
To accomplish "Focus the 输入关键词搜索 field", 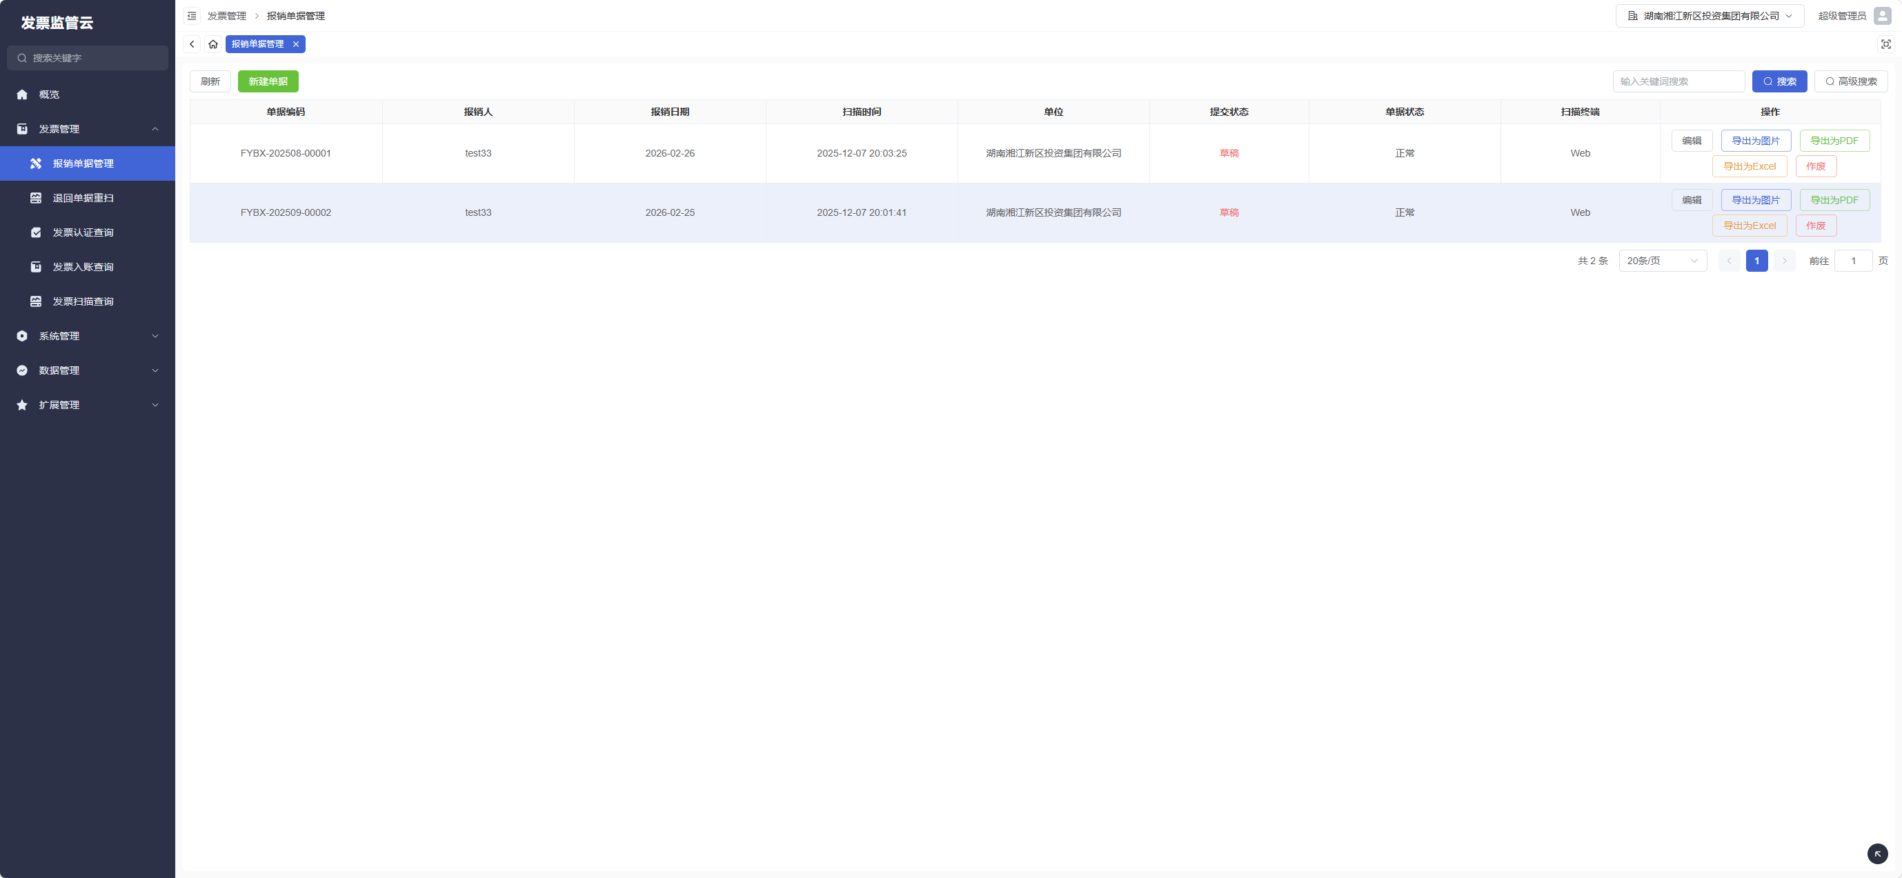I will 1678,81.
